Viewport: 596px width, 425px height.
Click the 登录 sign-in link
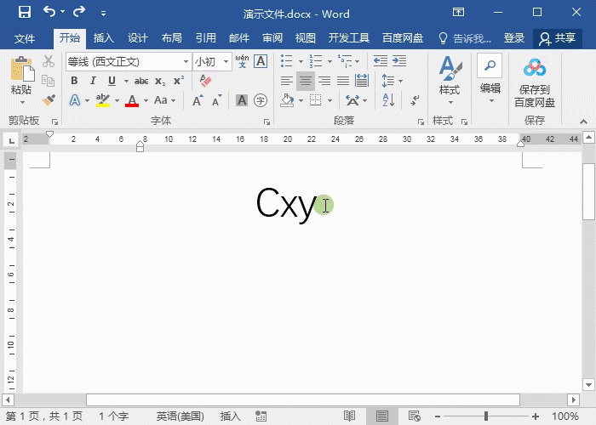514,38
